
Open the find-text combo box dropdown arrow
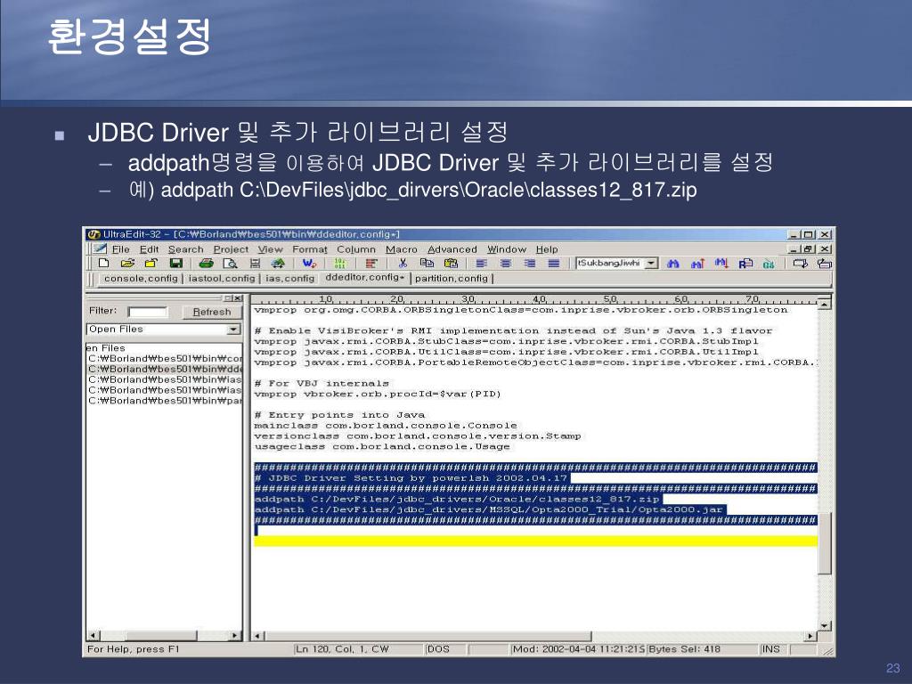(x=652, y=264)
